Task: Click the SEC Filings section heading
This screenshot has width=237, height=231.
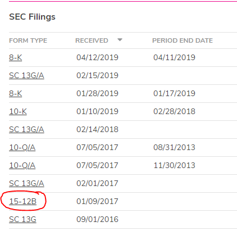Action: (x=32, y=17)
